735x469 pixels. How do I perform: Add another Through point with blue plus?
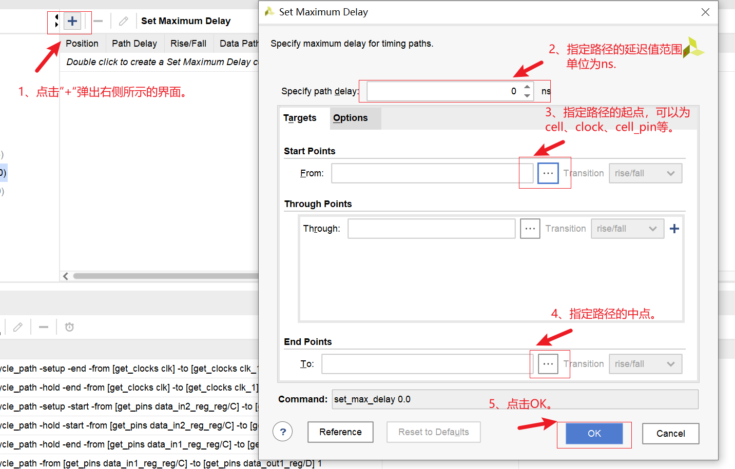click(674, 229)
